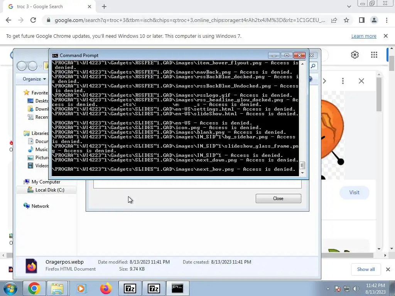Click Windows Explorer taskbar icon
This screenshot has width=395, height=296.
pyautogui.click(x=57, y=288)
